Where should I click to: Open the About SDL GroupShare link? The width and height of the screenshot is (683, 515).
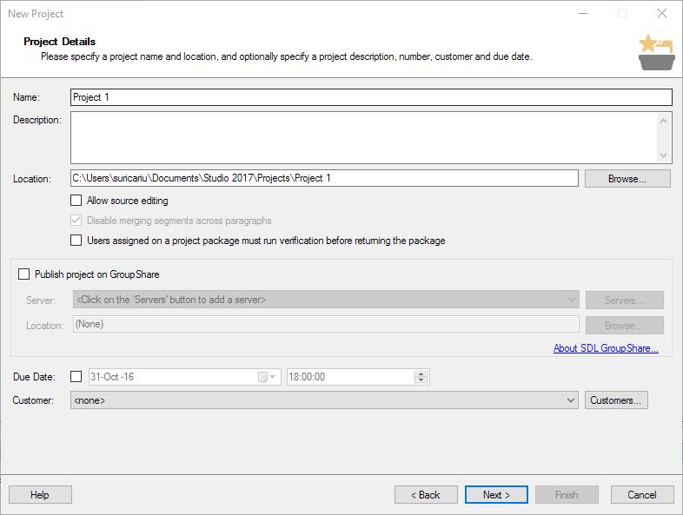pos(606,348)
